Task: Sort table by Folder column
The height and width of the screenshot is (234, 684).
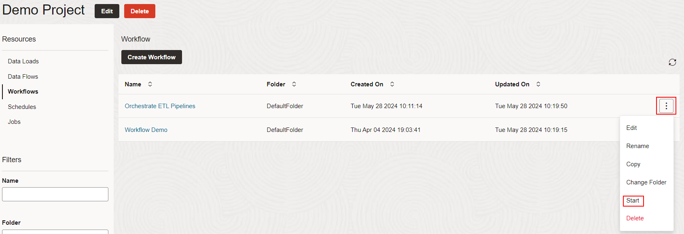Action: 294,84
